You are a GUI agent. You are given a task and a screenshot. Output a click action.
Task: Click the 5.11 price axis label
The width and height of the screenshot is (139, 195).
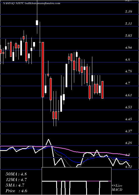point(128,24)
